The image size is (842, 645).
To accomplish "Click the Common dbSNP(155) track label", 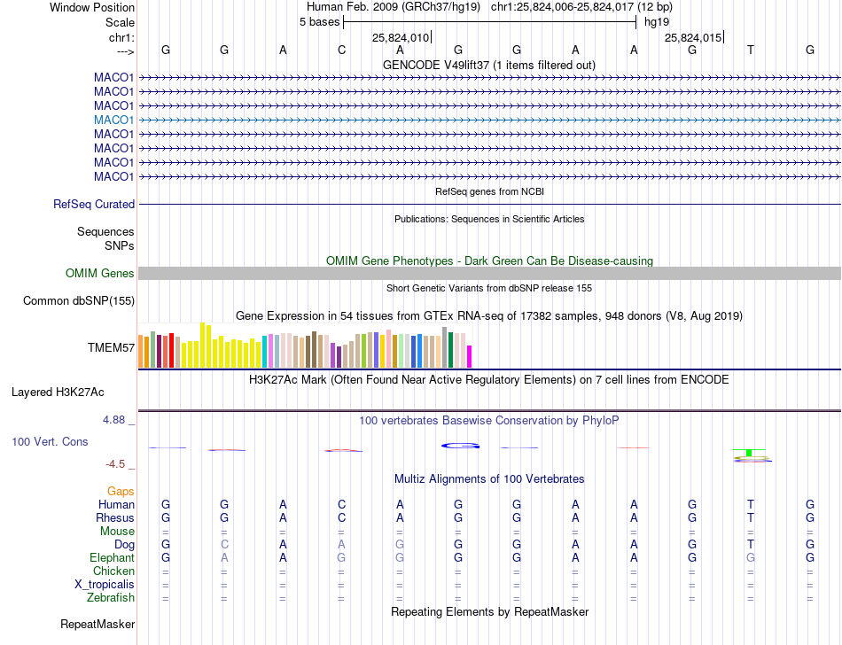I will pyautogui.click(x=79, y=300).
